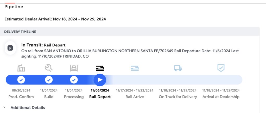
Task: Click the delivery truck icon
Action: (x=178, y=68)
